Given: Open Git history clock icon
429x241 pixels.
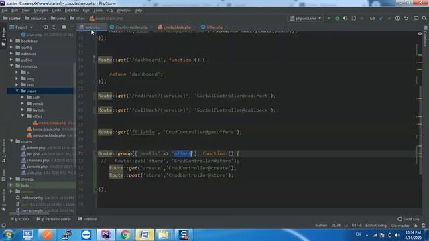Looking at the screenshot, I should click(x=397, y=18).
